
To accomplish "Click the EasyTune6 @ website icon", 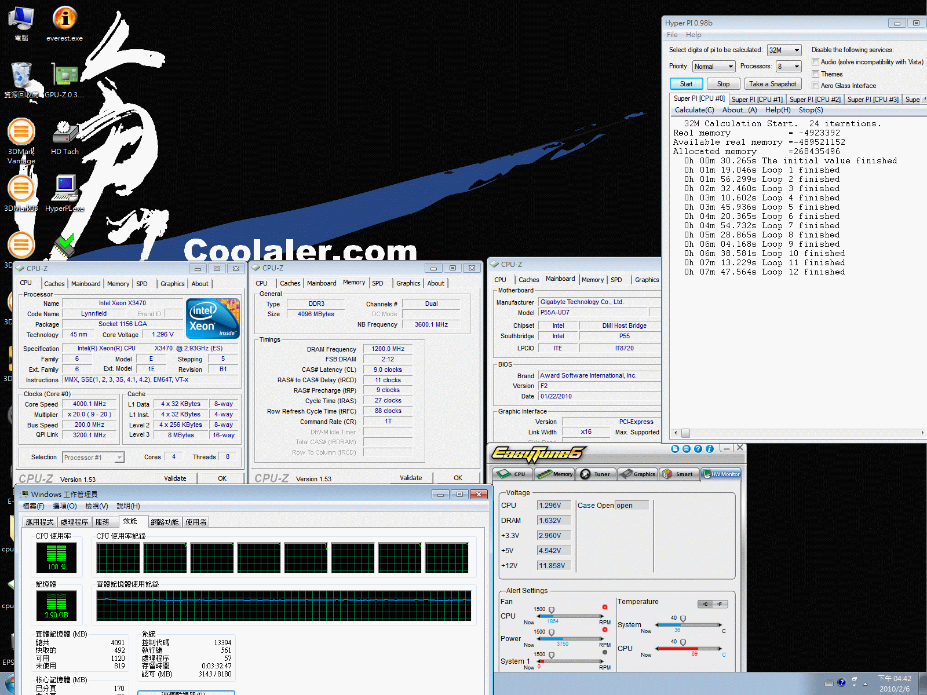I will 687,449.
